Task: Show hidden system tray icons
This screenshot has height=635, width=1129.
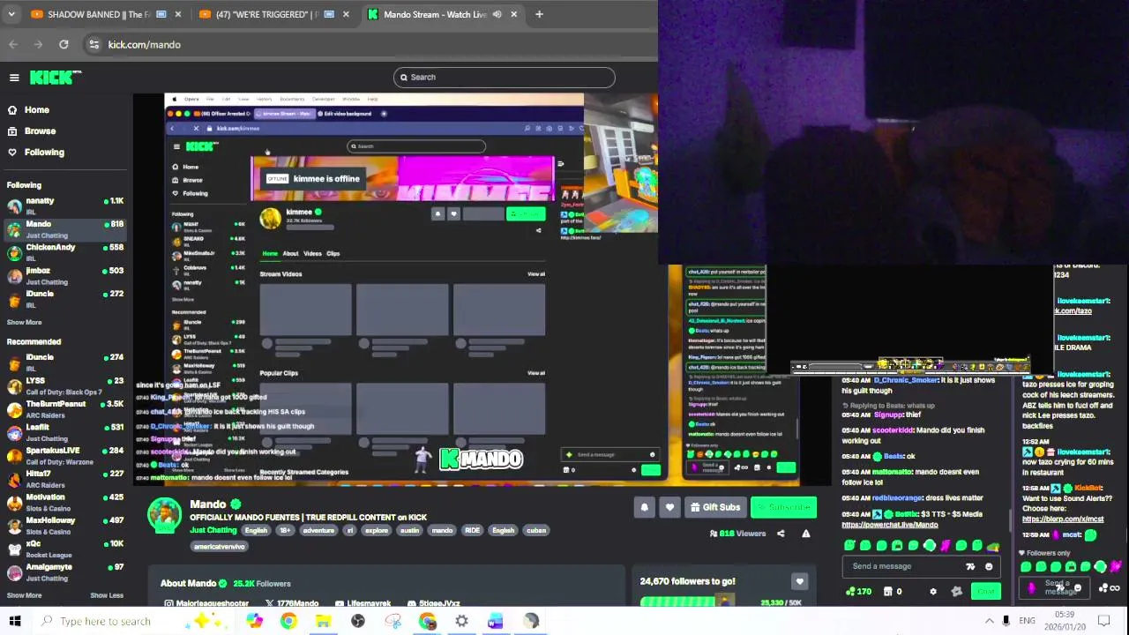Action: pos(989,621)
